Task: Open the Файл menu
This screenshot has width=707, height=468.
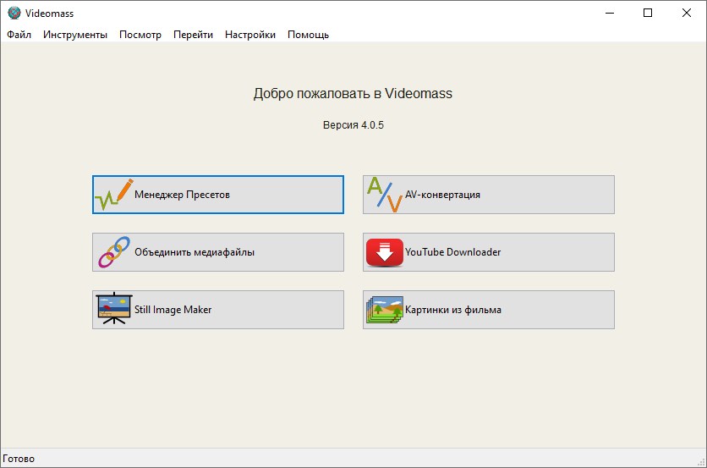Action: click(19, 35)
